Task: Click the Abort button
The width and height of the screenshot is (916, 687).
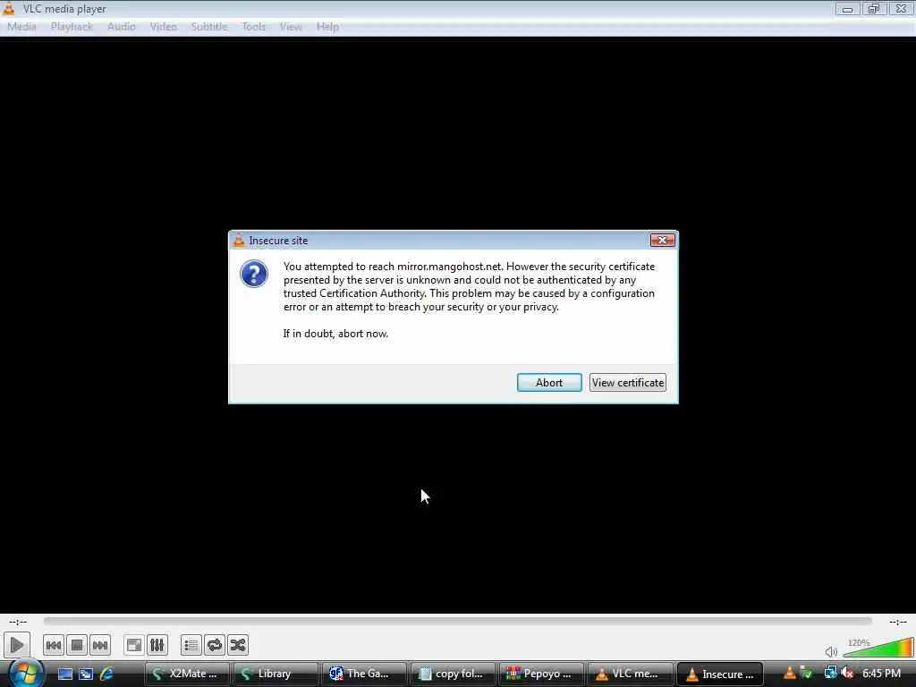Action: pyautogui.click(x=549, y=383)
